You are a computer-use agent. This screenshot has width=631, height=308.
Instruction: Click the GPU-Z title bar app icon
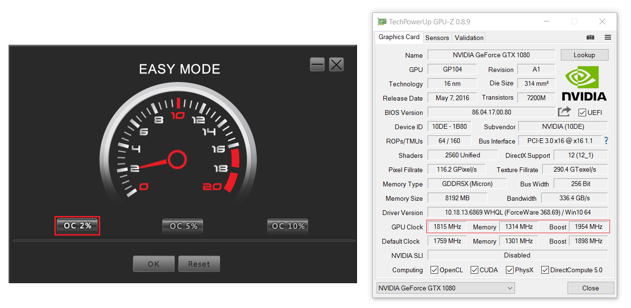click(x=382, y=21)
